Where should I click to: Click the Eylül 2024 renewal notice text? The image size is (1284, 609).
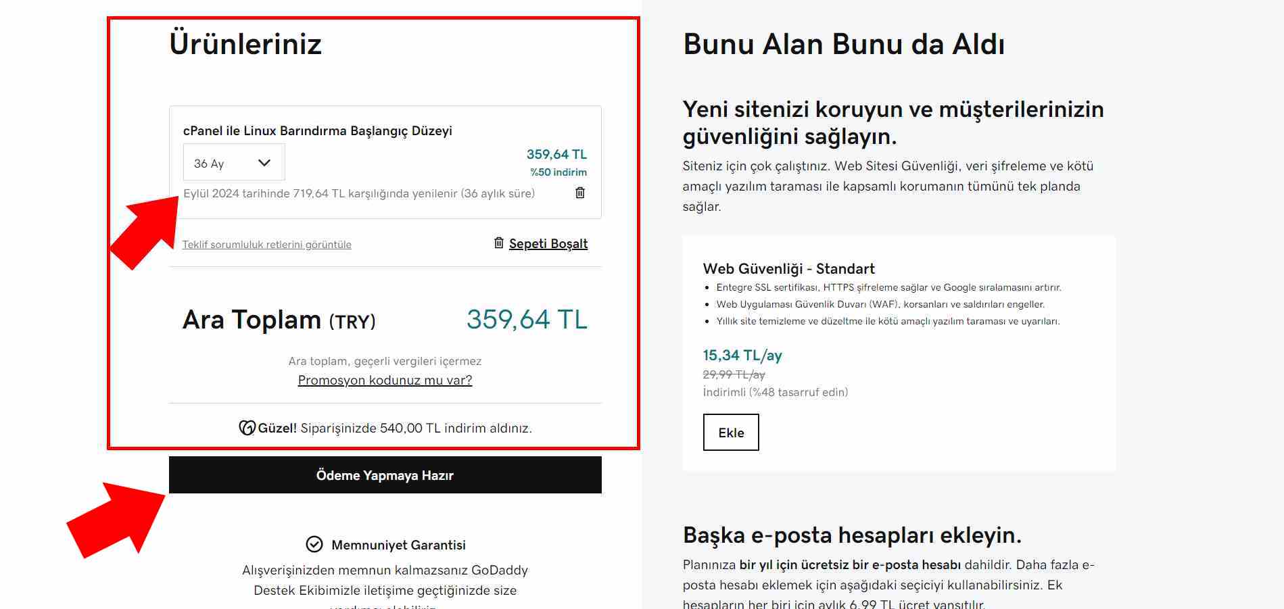click(x=359, y=193)
